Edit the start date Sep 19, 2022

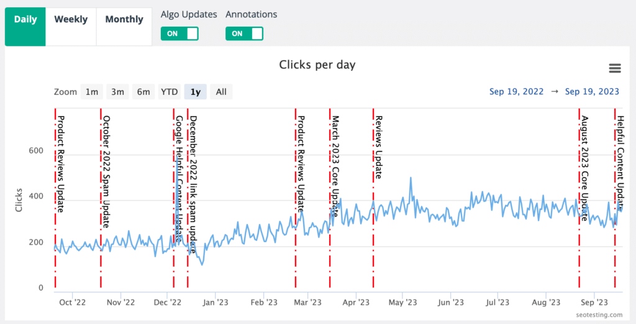pyautogui.click(x=516, y=92)
